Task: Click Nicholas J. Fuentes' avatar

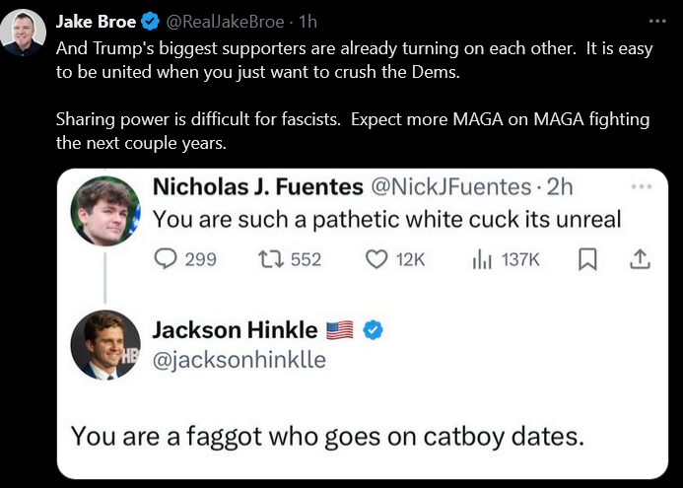Action: 105,210
